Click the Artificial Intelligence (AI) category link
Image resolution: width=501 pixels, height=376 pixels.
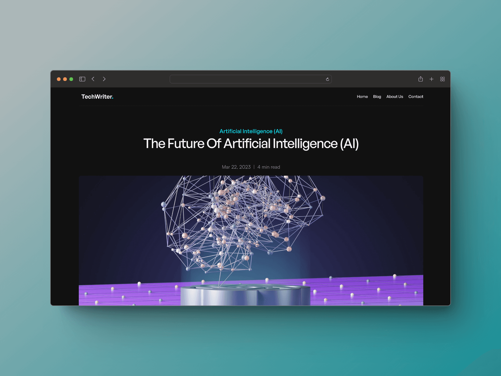pos(252,131)
